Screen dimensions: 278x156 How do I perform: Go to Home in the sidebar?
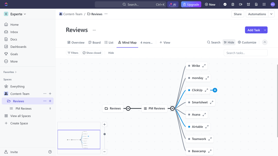(x=14, y=25)
